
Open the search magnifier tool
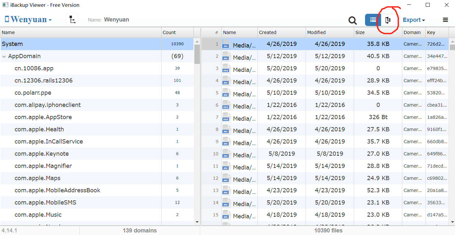point(352,20)
